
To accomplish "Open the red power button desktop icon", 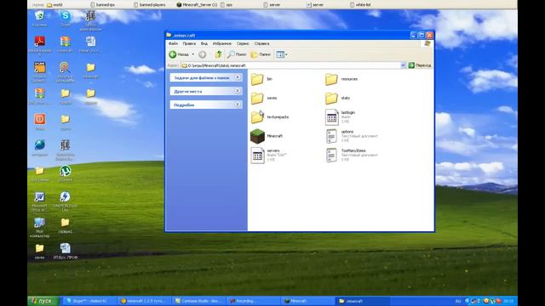I will coord(40,122).
